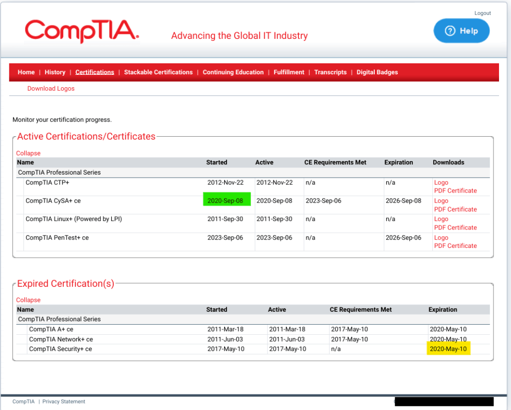Open Digital Badges menu item
Screen dimensions: 511x410
tap(377, 72)
